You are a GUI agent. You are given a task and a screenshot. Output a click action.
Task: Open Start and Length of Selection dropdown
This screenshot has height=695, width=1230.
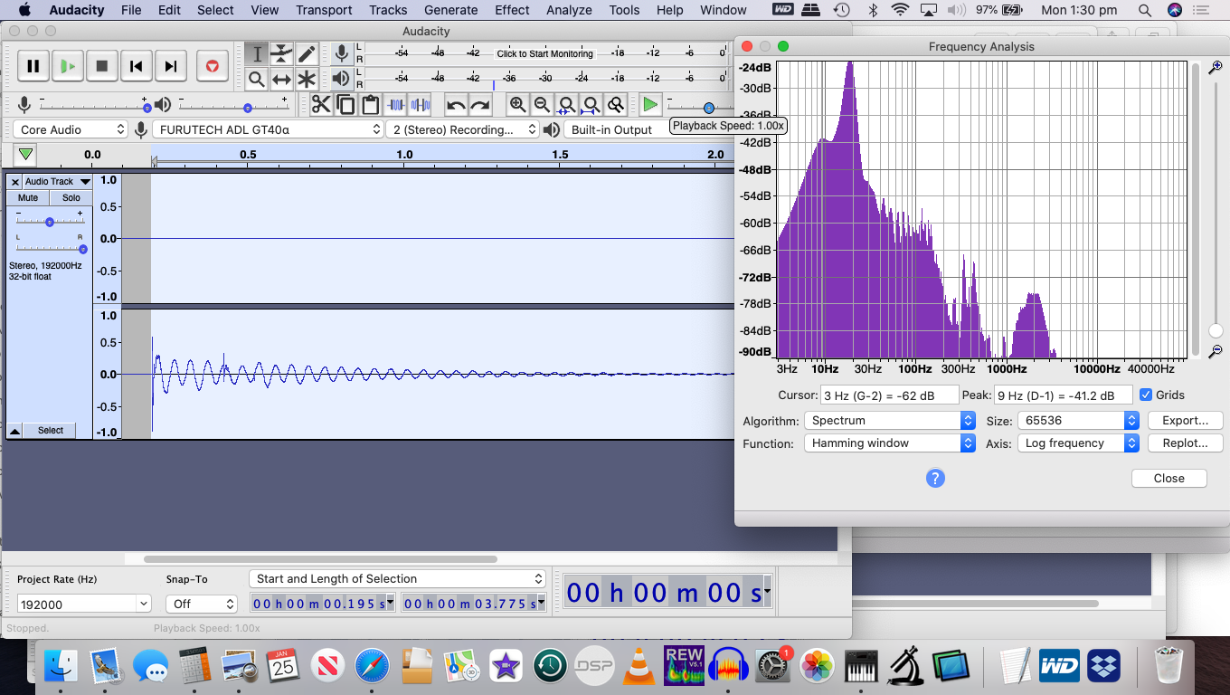pos(397,579)
